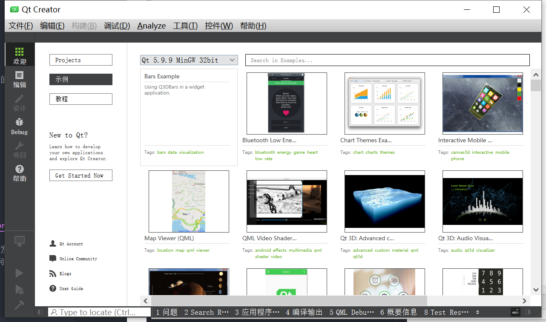Open the Analyze menu

point(152,26)
